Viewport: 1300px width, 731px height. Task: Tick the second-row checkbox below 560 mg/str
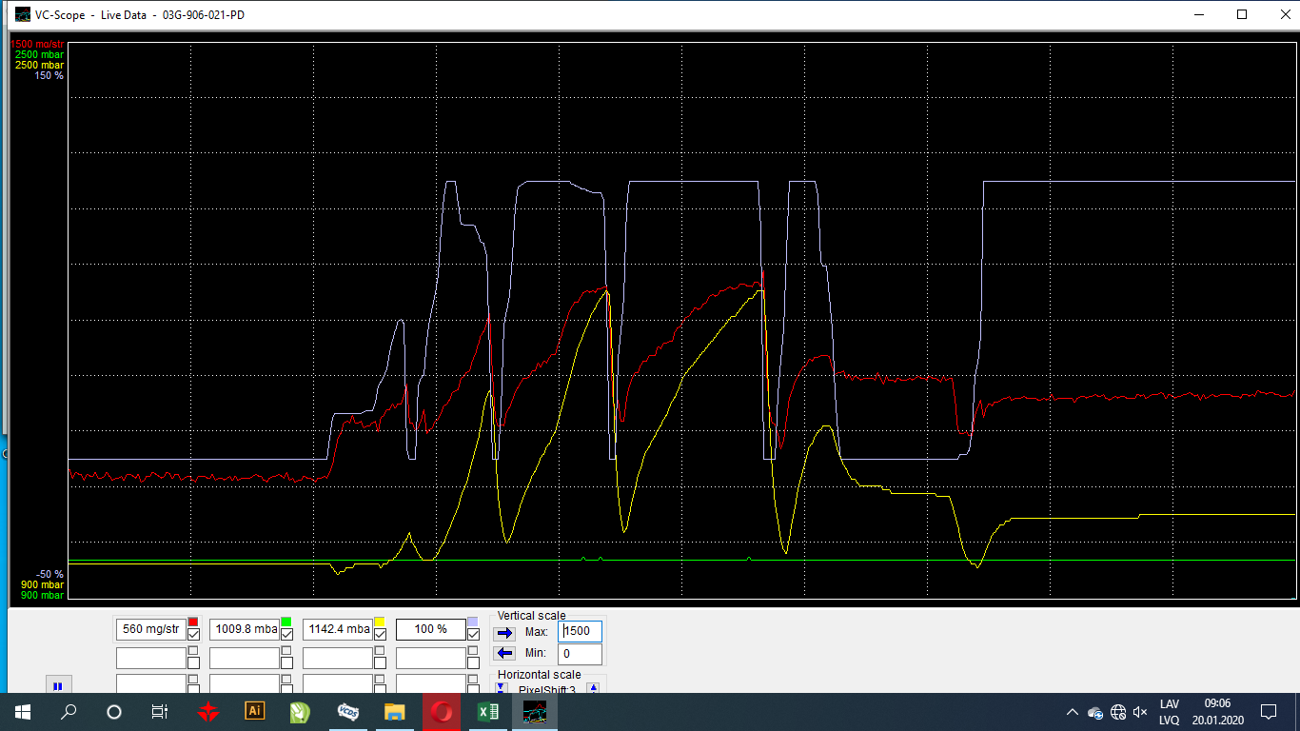(x=193, y=662)
